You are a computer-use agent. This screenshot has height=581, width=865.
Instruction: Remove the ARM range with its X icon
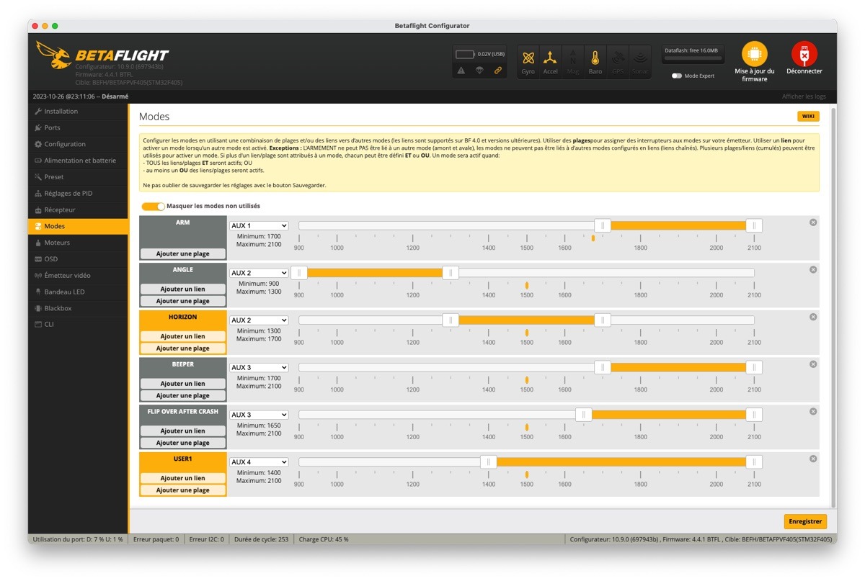(813, 222)
